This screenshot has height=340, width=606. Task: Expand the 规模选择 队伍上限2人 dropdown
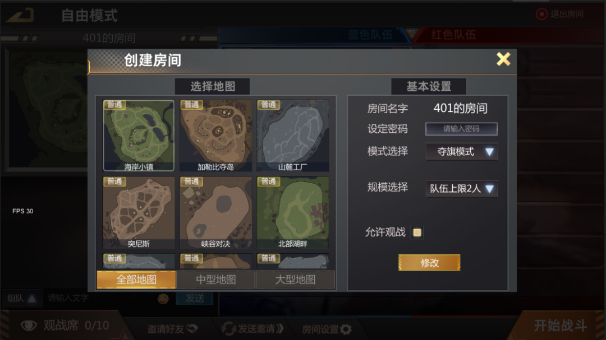(x=462, y=188)
